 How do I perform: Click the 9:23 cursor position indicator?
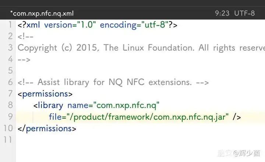tap(222, 14)
